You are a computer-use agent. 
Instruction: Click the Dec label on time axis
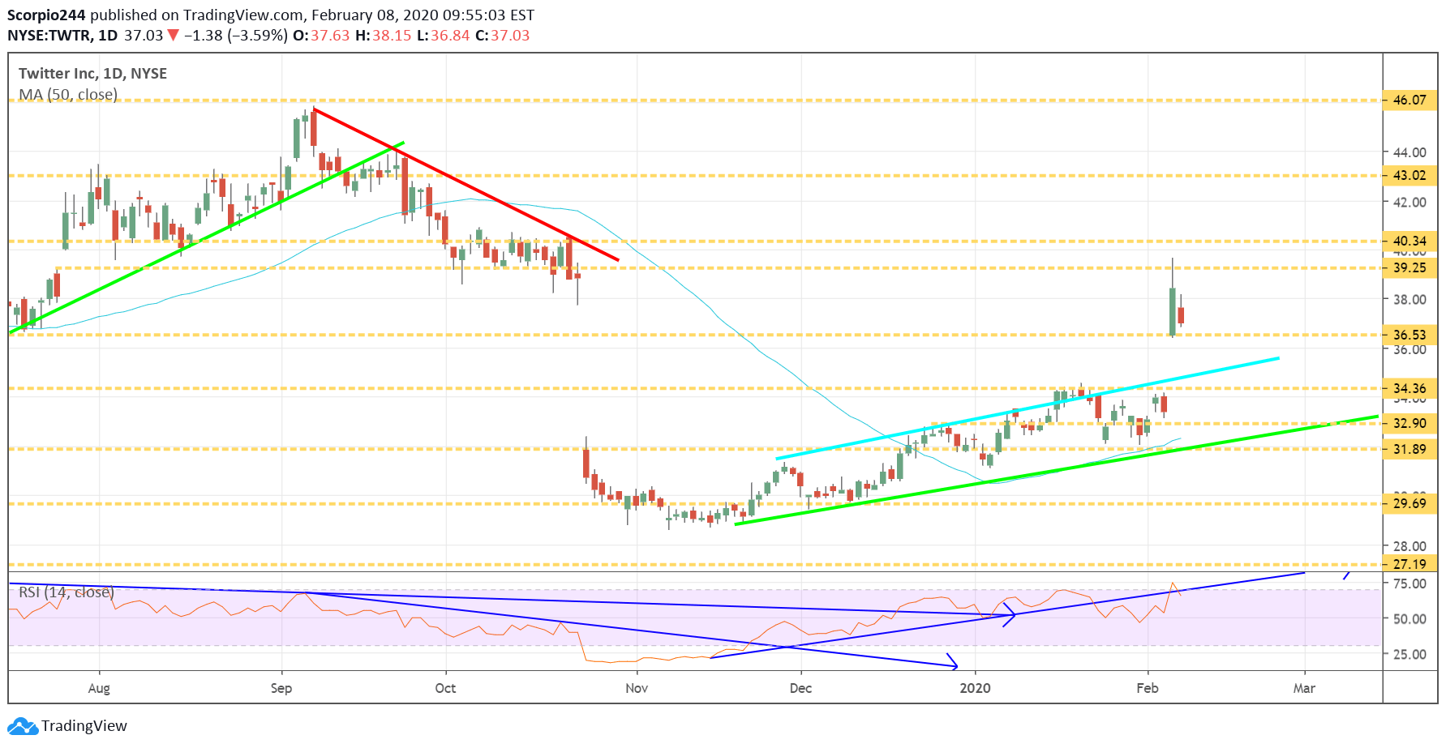[x=800, y=688]
